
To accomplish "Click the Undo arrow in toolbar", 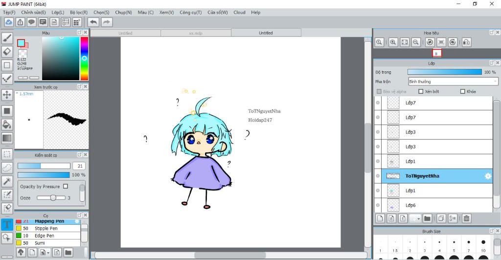I will 93,22.
